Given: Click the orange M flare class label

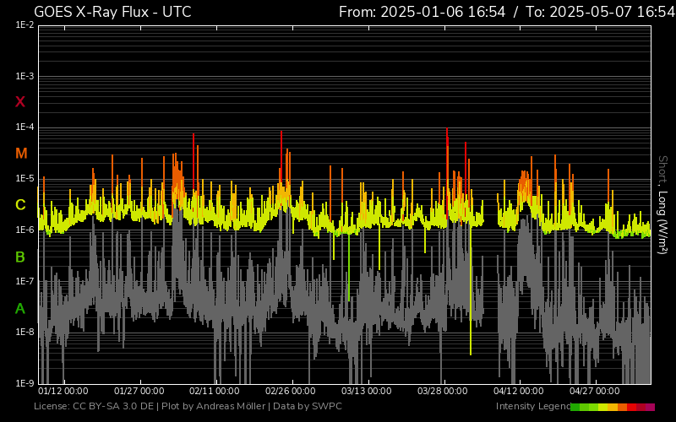Looking at the screenshot, I should pyautogui.click(x=21, y=154).
